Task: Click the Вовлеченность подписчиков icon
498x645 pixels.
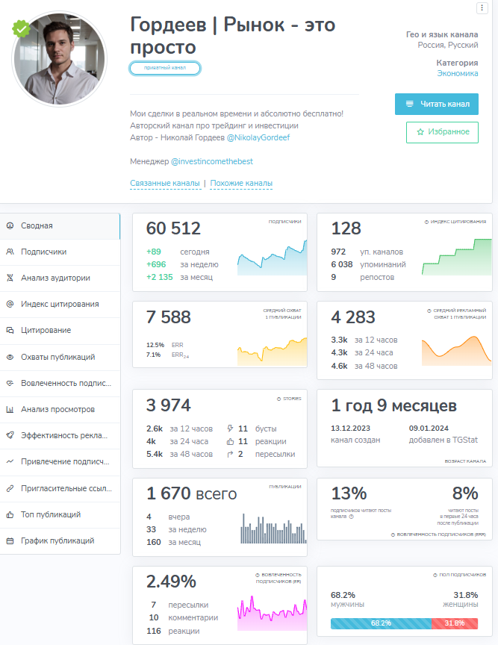Action: (x=10, y=383)
